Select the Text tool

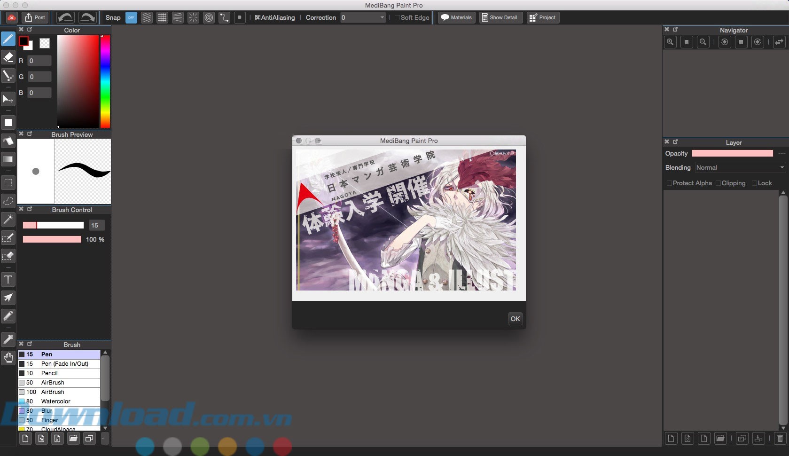8,279
